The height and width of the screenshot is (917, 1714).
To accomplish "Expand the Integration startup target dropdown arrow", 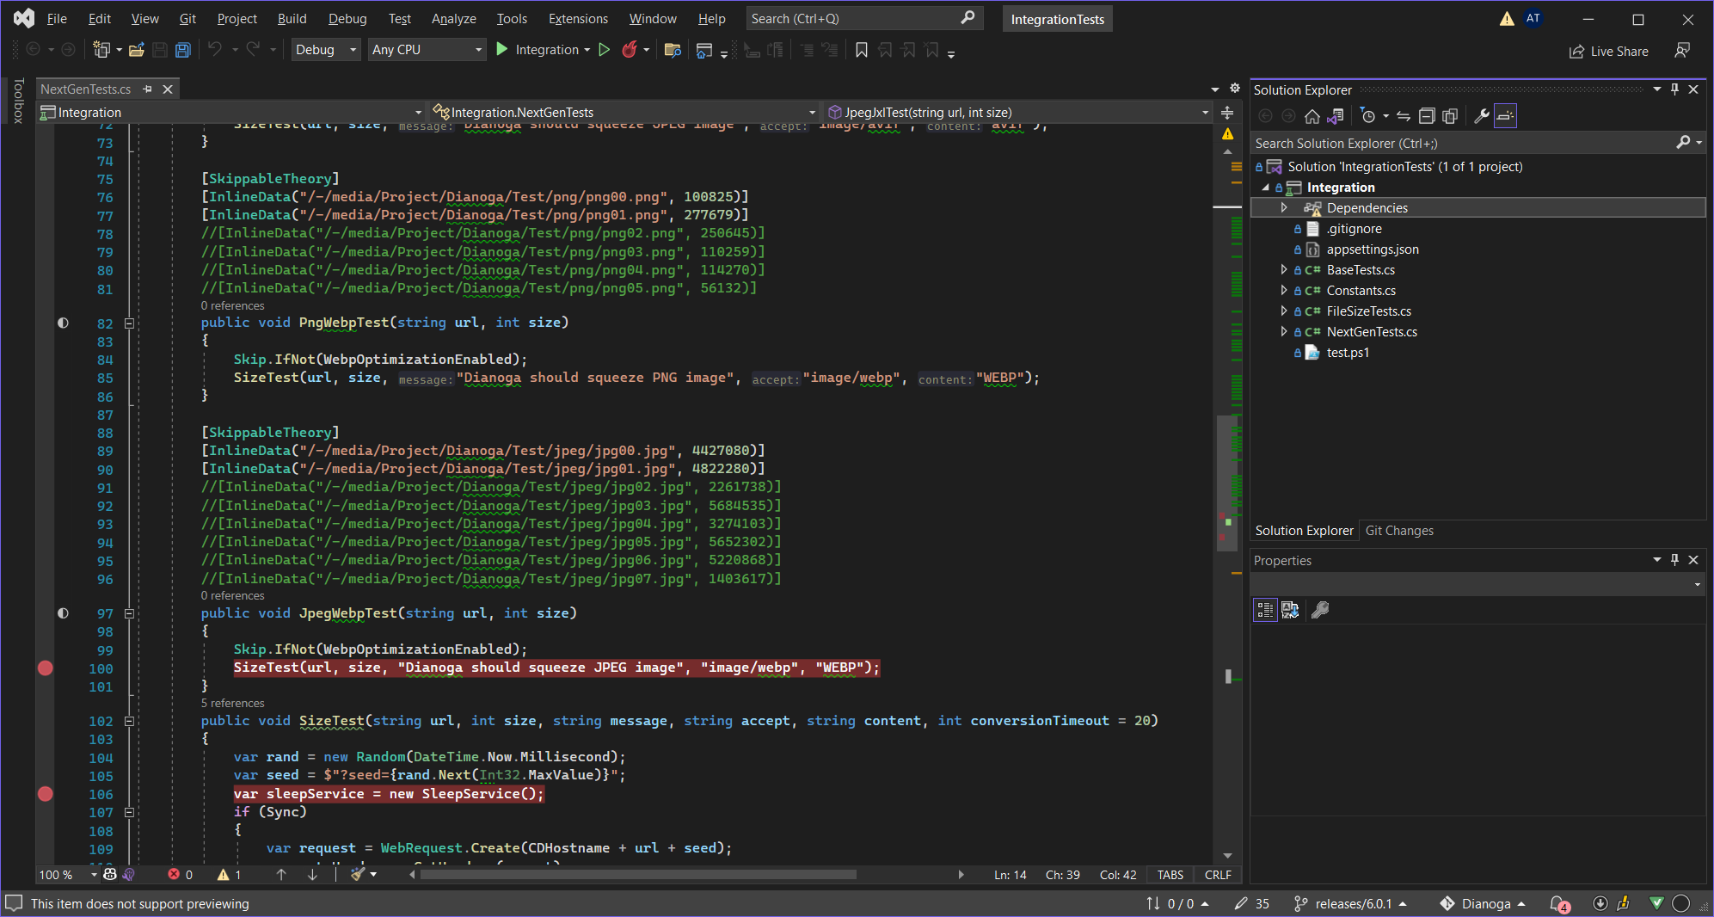I will click(x=587, y=50).
